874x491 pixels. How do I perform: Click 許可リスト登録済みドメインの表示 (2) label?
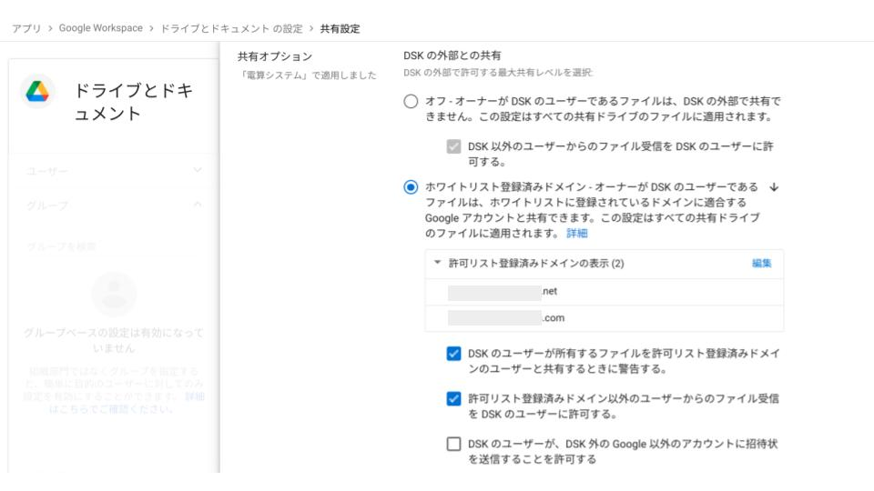pos(536,264)
